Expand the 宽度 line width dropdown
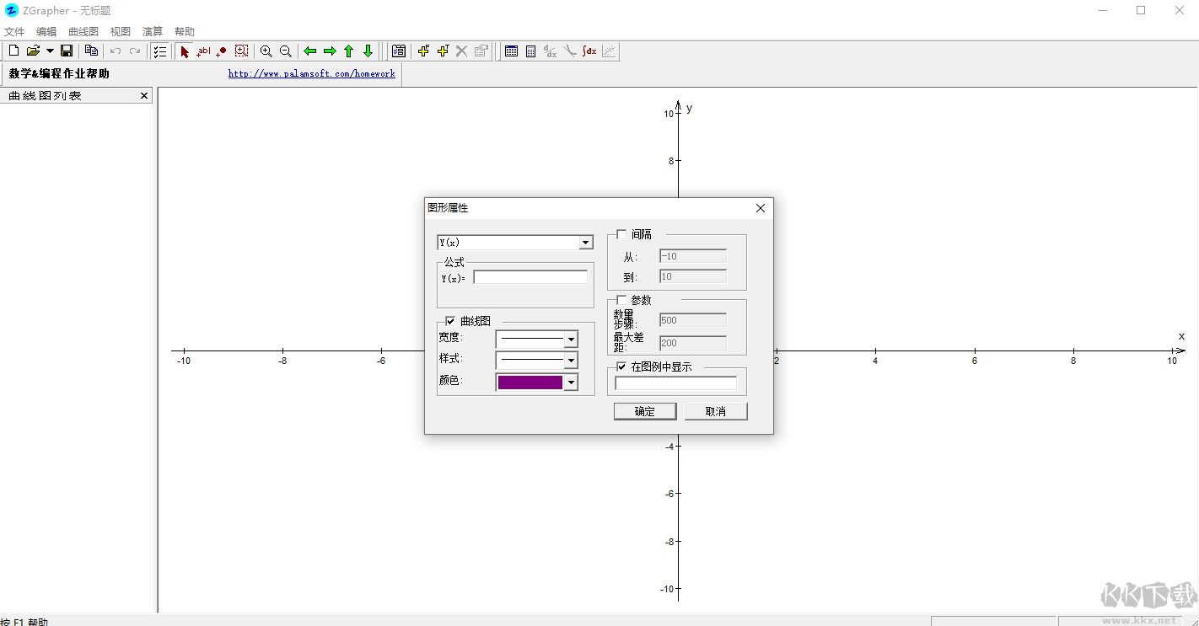Screen dimensions: 1199x626 [x=571, y=339]
